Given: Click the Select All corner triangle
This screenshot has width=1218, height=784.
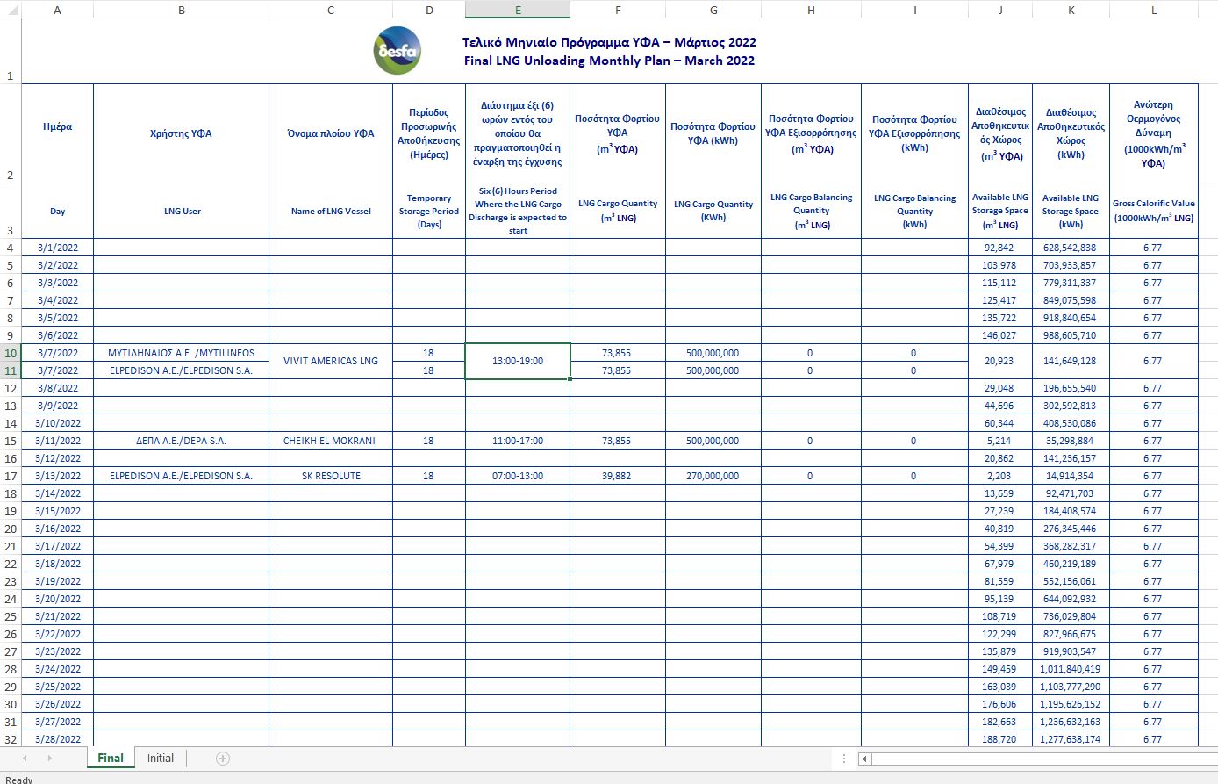Looking at the screenshot, I should (11, 11).
